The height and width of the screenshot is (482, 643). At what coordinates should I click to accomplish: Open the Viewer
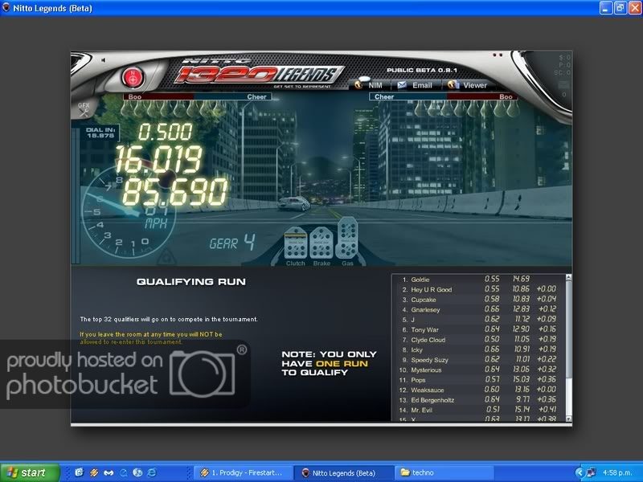click(468, 85)
